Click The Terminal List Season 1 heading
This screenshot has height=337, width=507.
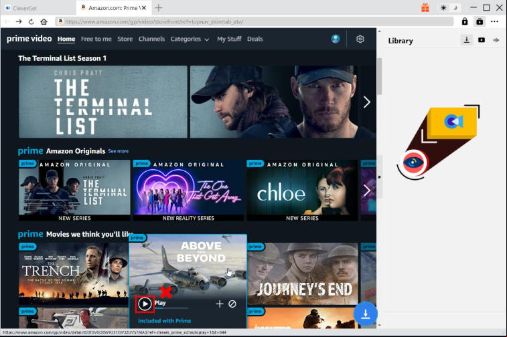point(62,58)
